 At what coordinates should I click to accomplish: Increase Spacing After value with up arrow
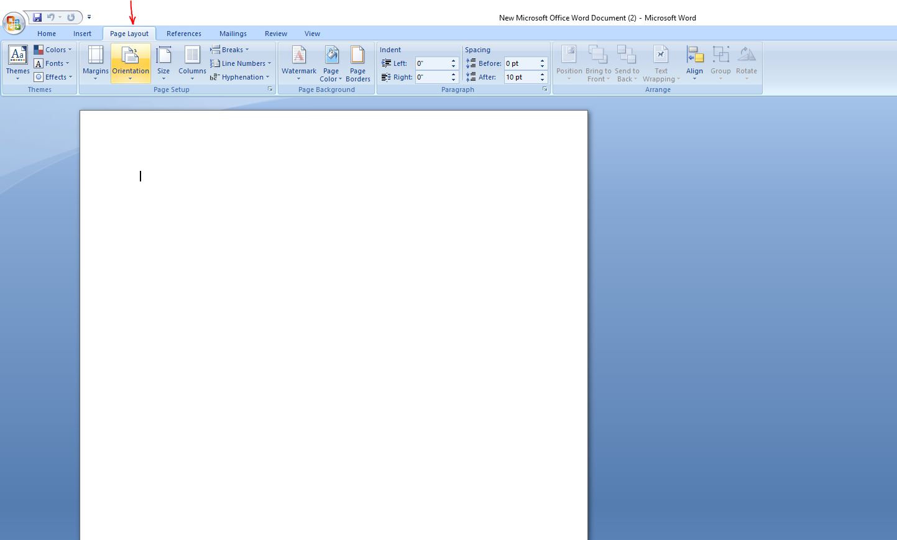pyautogui.click(x=542, y=74)
